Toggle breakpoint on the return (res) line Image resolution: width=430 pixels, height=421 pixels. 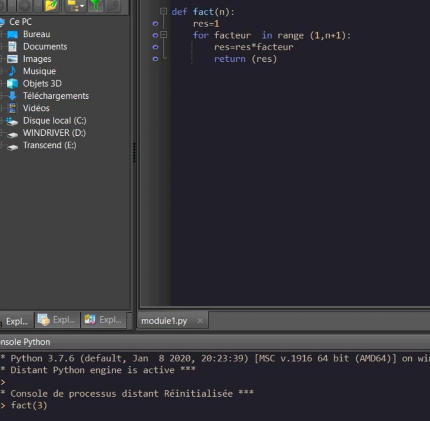155,59
